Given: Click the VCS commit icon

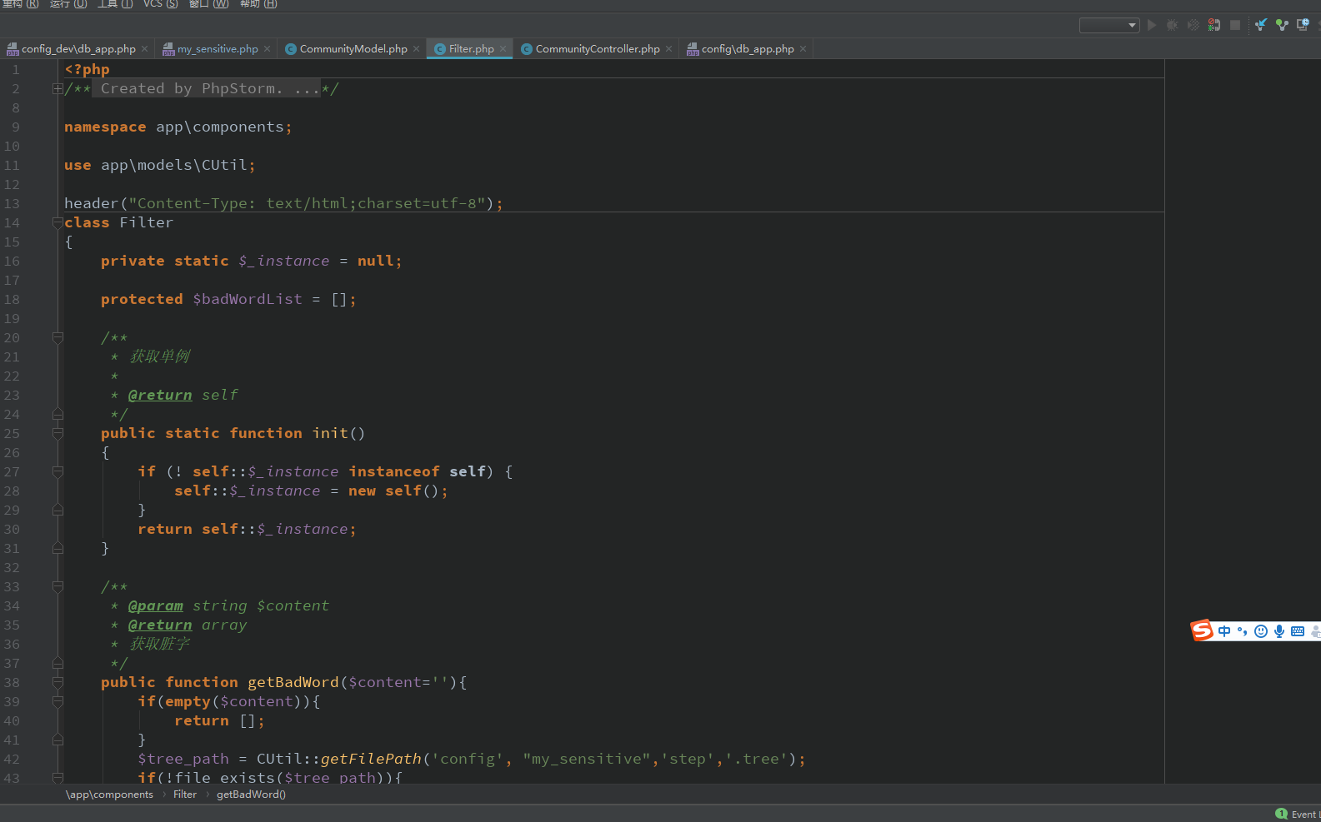Looking at the screenshot, I should [x=1282, y=25].
